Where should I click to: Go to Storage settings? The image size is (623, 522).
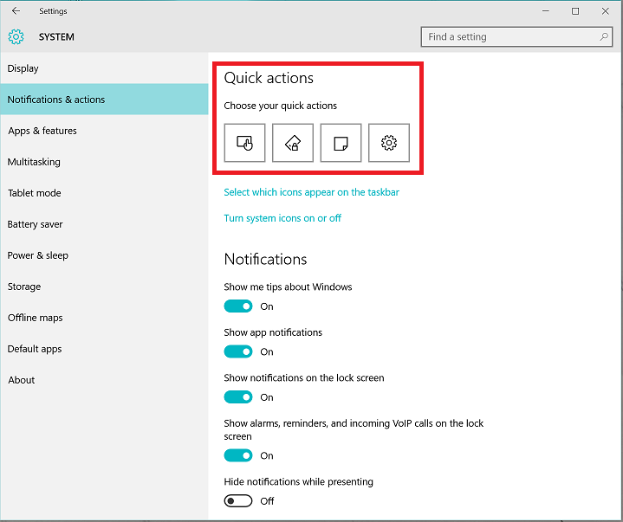click(x=104, y=287)
